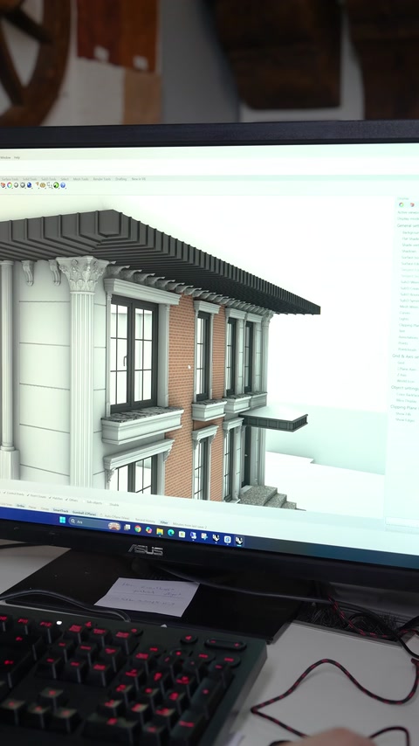Click the dark grey sphere toolbar icon
The image size is (419, 746).
coord(23,185)
